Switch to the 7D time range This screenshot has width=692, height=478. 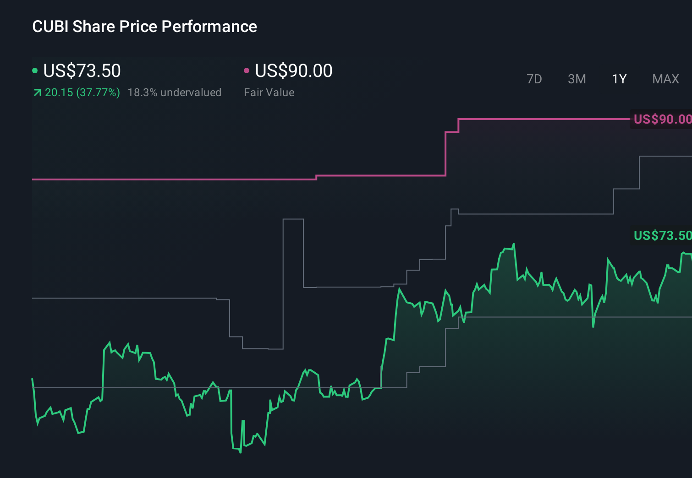[534, 79]
